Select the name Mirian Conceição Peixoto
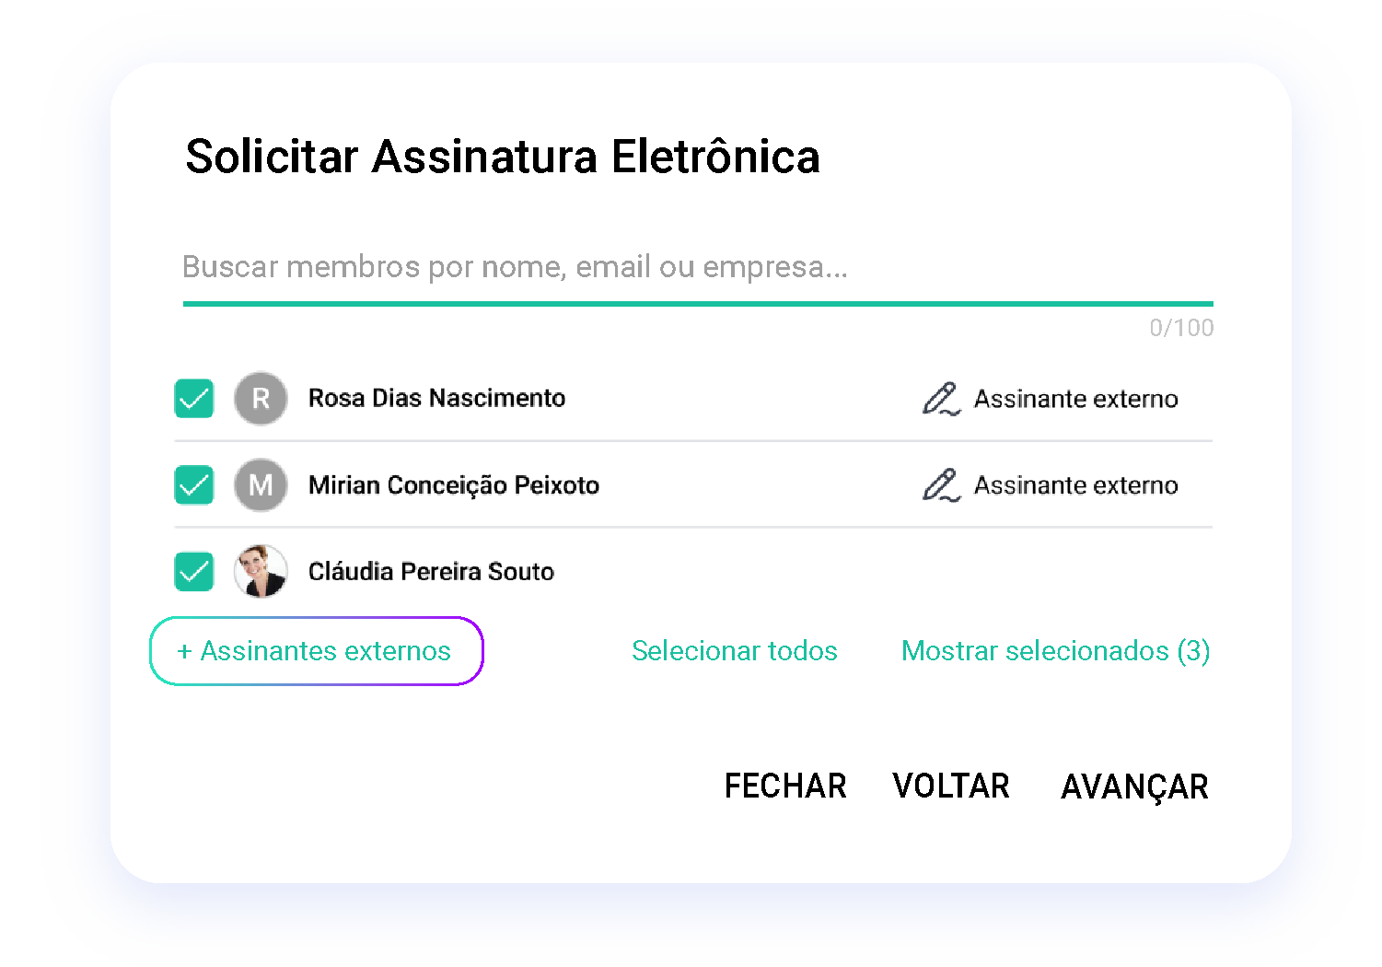 coord(453,485)
